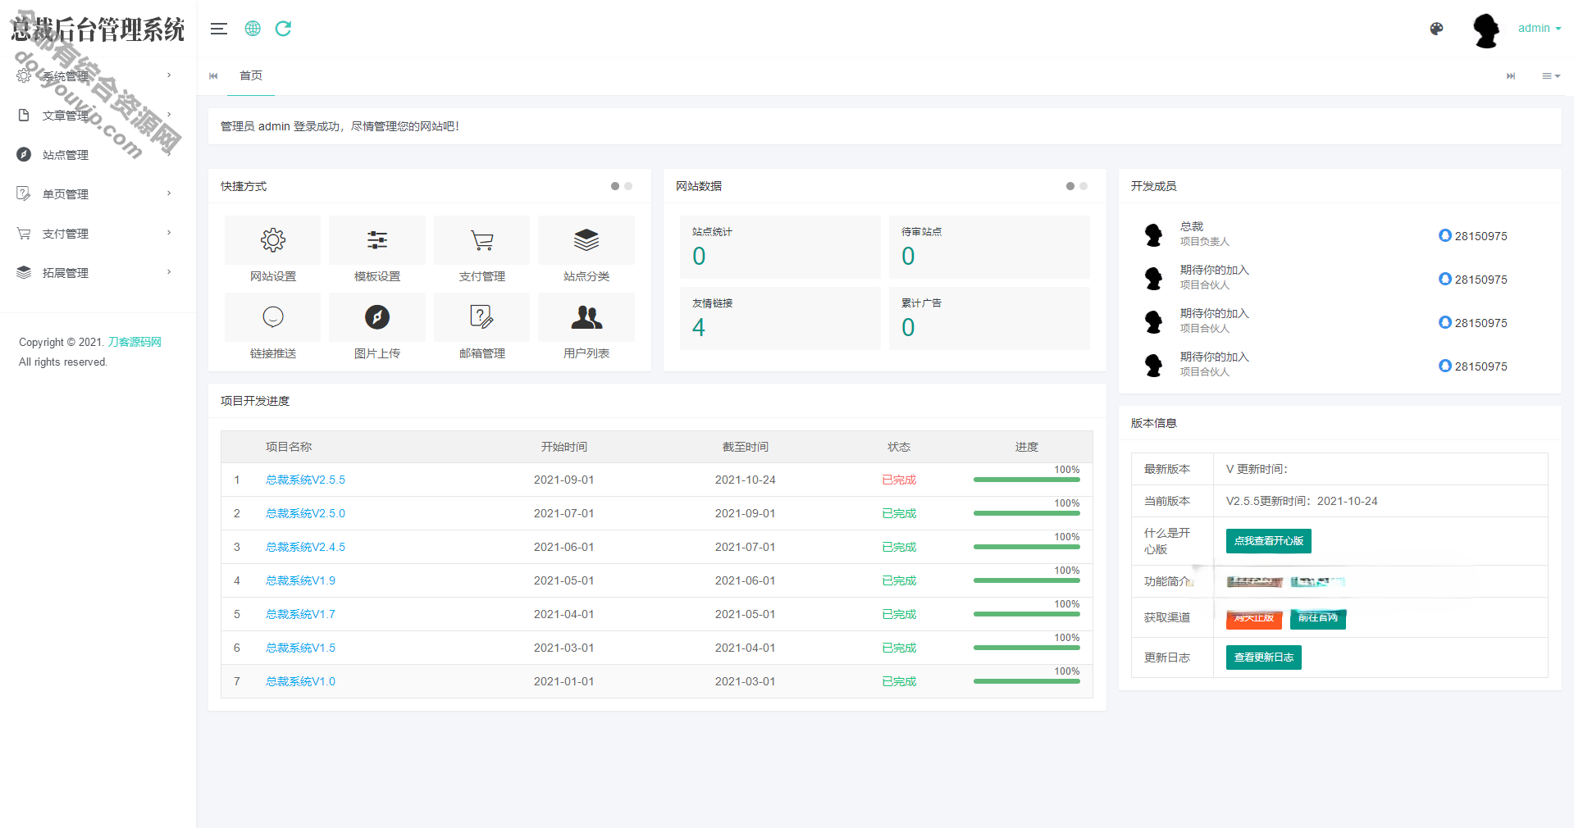Click 拓展管理 layers icon in sidebar
1574x828 pixels.
pos(24,272)
